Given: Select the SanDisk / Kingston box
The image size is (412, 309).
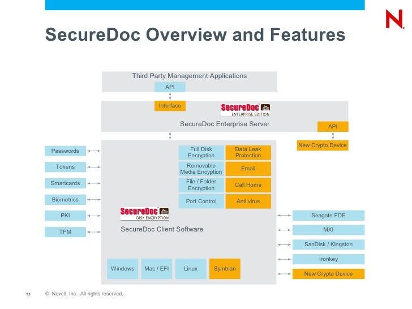Looking at the screenshot, I should [x=328, y=244].
